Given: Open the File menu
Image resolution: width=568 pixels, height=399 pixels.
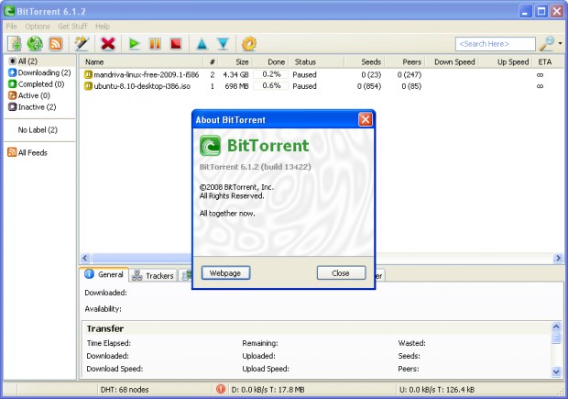Looking at the screenshot, I should (12, 26).
